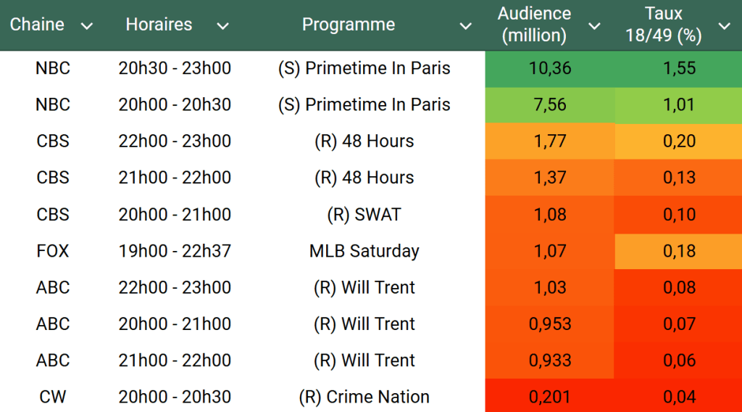Click the 20h30 - 23h00 time cell
This screenshot has width=742, height=412.
tap(175, 69)
